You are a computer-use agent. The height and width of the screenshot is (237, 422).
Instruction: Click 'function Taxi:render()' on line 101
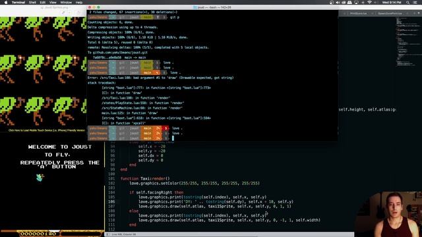click(145, 178)
